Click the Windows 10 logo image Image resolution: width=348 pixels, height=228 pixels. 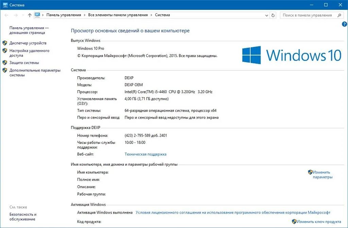click(292, 55)
